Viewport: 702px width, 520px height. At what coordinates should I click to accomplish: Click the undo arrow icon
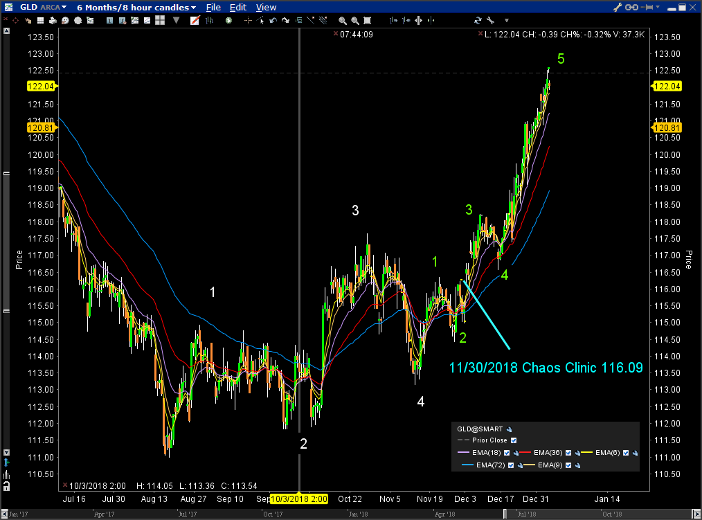(273, 21)
